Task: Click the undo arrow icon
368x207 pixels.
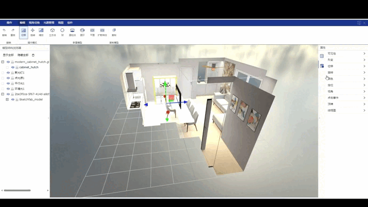Action: tap(4, 30)
